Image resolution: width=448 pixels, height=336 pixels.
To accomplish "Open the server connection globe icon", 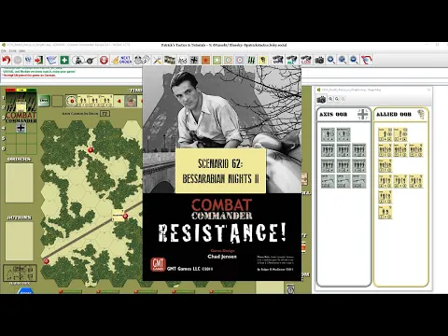I will [x=28, y=60].
